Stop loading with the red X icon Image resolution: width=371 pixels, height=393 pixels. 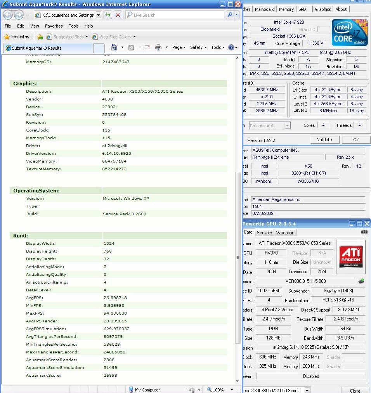tap(118, 15)
